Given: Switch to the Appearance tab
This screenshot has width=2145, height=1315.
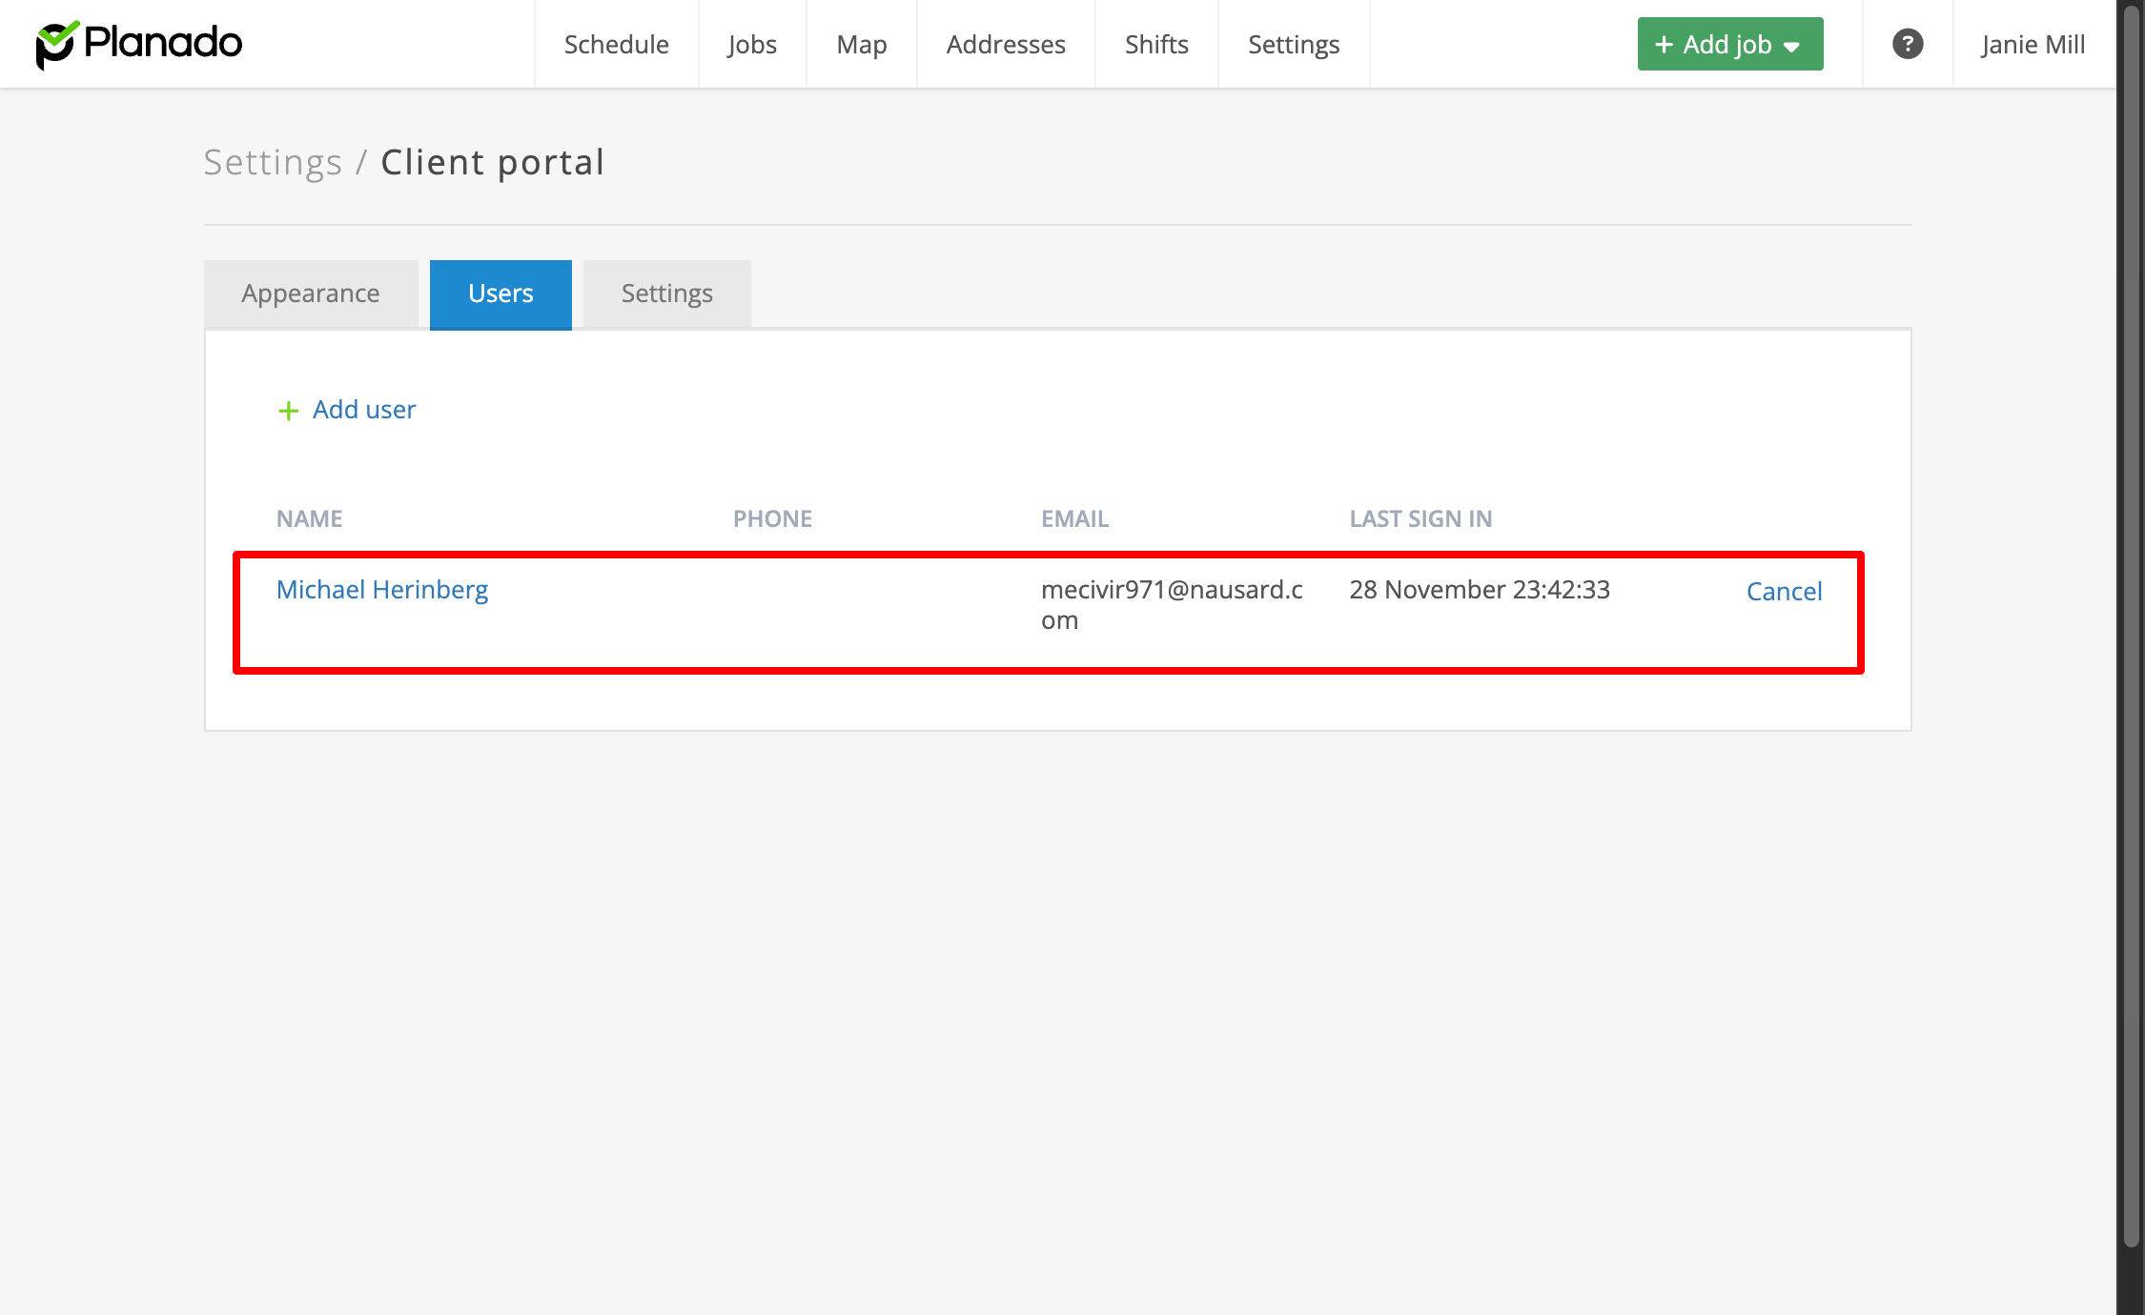Looking at the screenshot, I should (x=310, y=293).
